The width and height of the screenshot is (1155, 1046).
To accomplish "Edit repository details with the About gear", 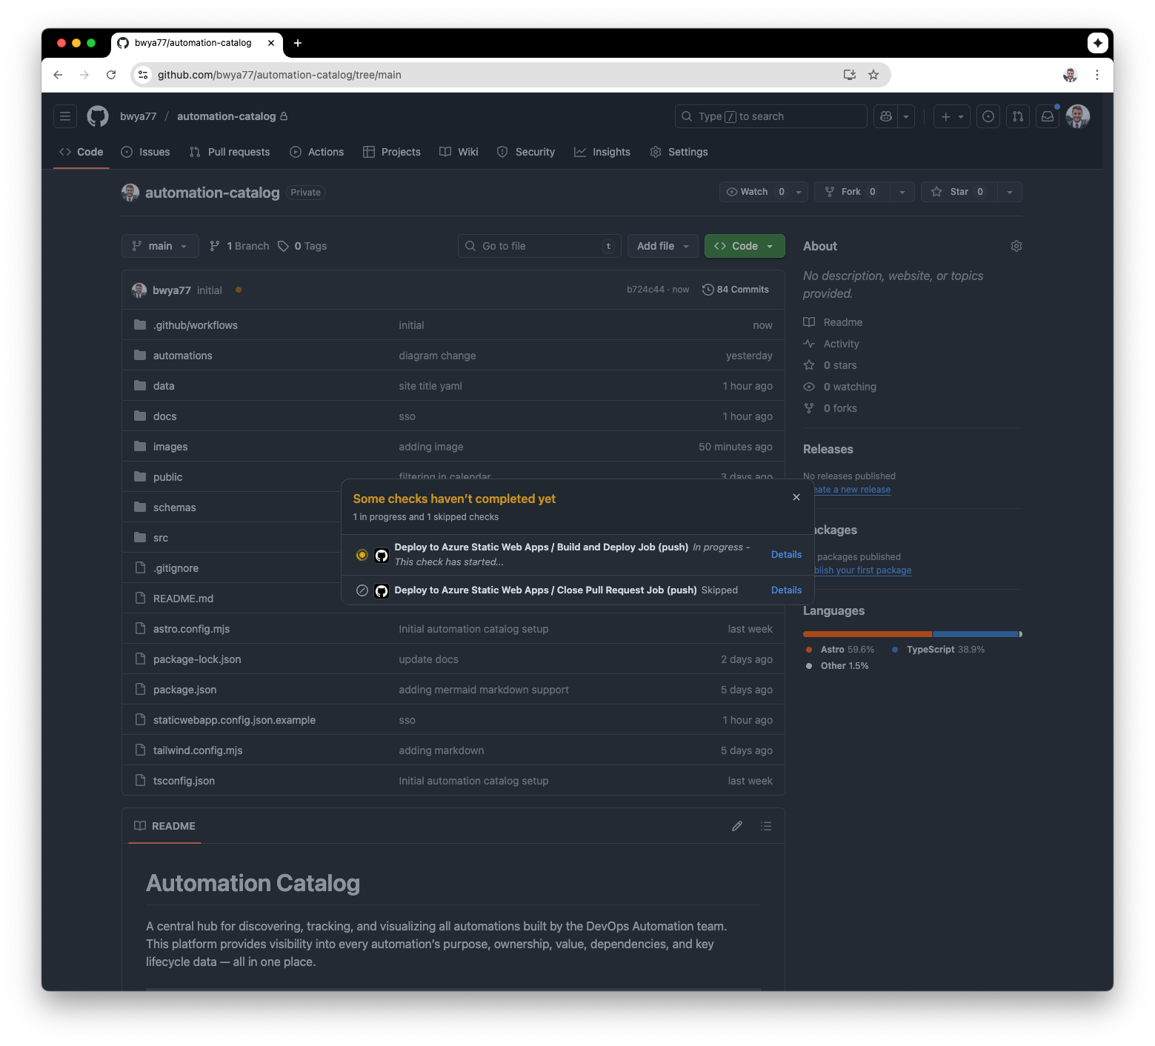I will (1016, 246).
